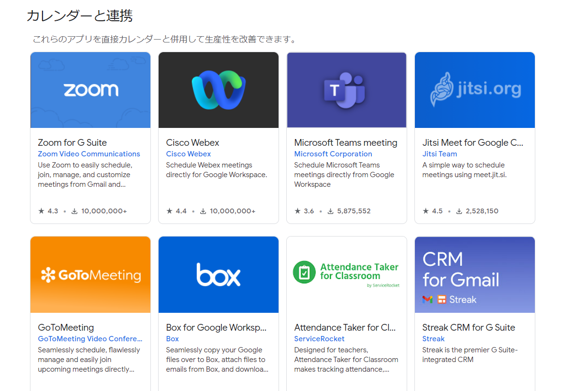Click the Zoom description text 'Use Zoom to easily schedule'

pos(85,175)
